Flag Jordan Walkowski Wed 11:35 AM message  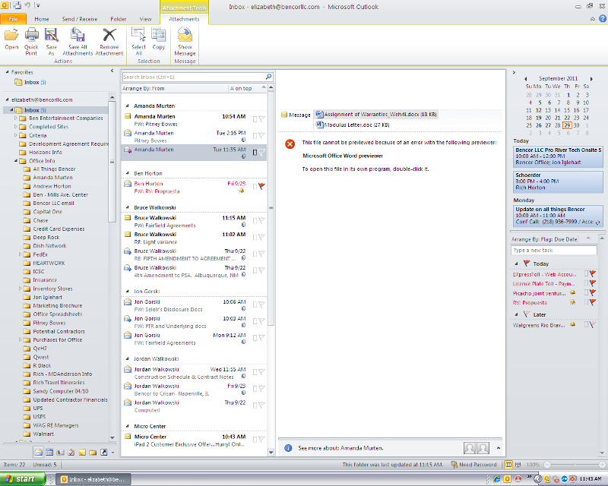click(x=261, y=372)
